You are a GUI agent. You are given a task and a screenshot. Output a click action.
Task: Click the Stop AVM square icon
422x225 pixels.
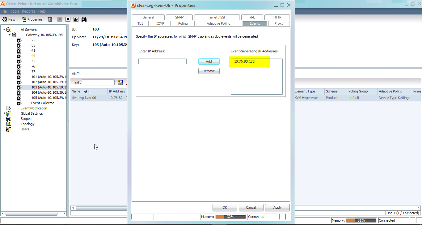68,19
